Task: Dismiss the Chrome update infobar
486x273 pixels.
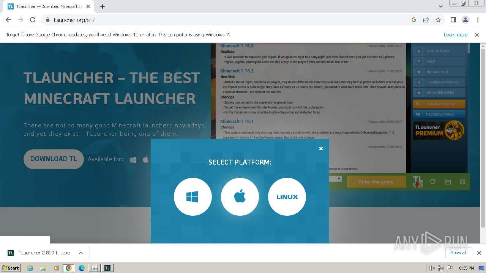Action: pyautogui.click(x=477, y=35)
